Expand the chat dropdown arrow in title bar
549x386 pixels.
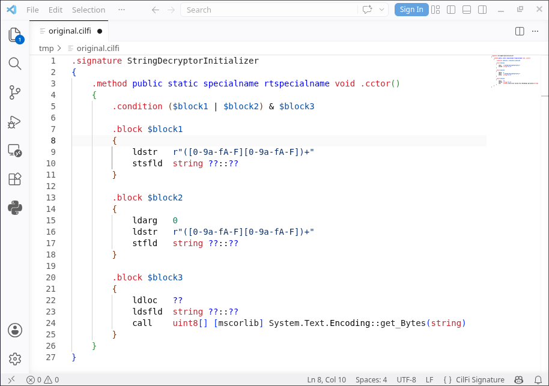[x=381, y=10]
